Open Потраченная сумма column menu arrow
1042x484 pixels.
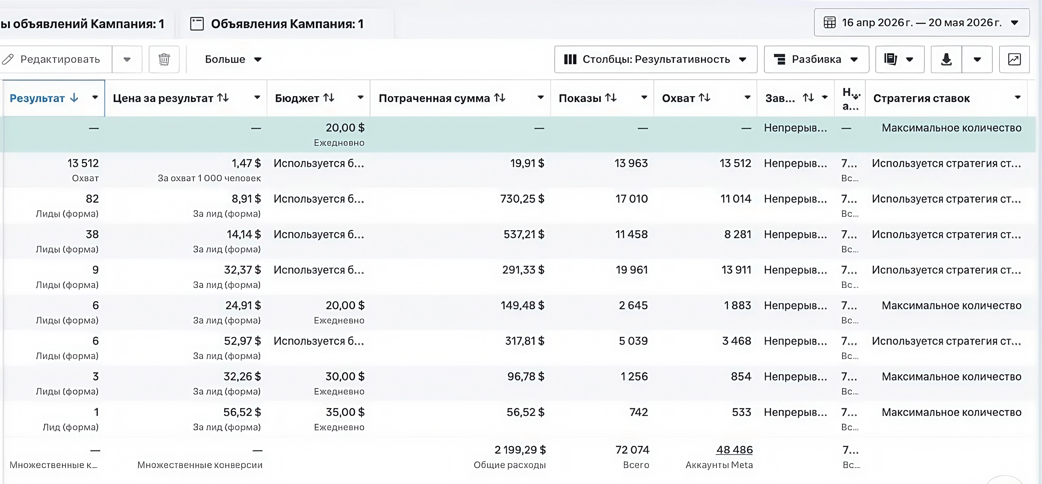pyautogui.click(x=540, y=98)
